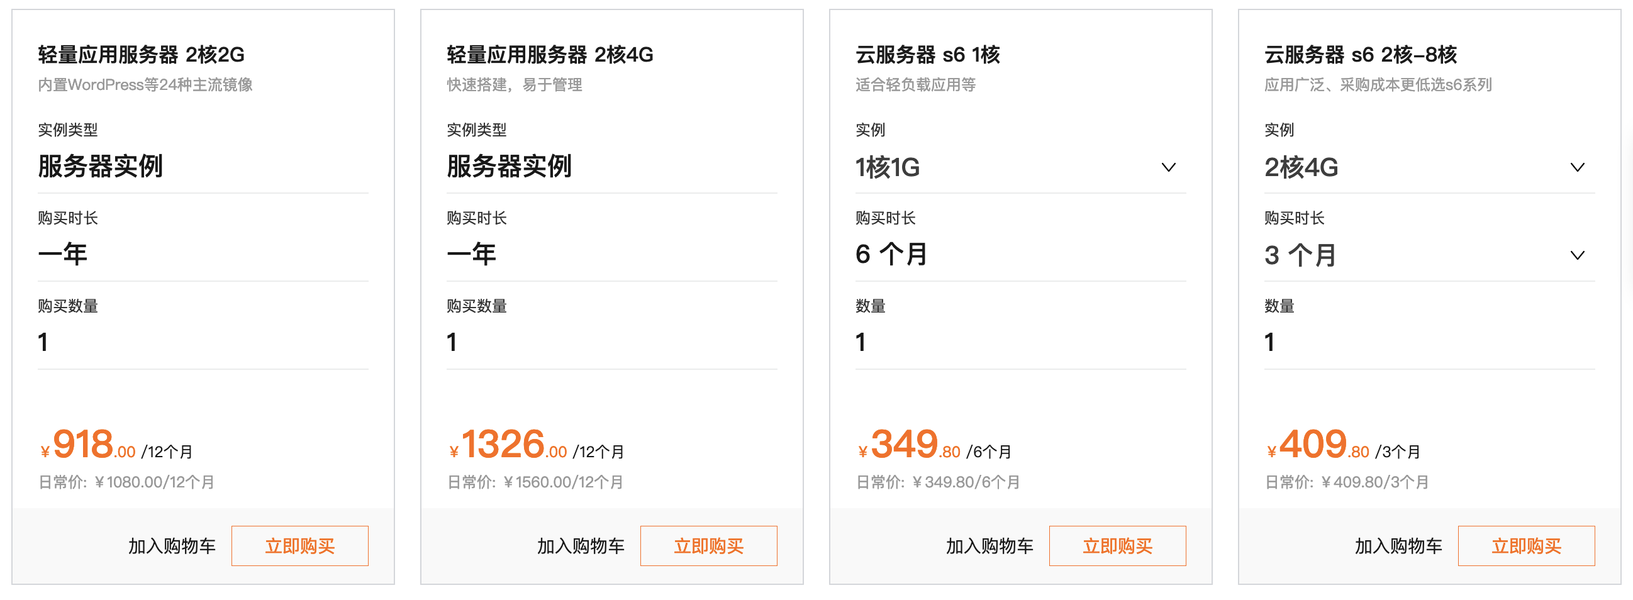
Task: Open the 云服务器 s6 1核 product title
Action: pos(928,55)
